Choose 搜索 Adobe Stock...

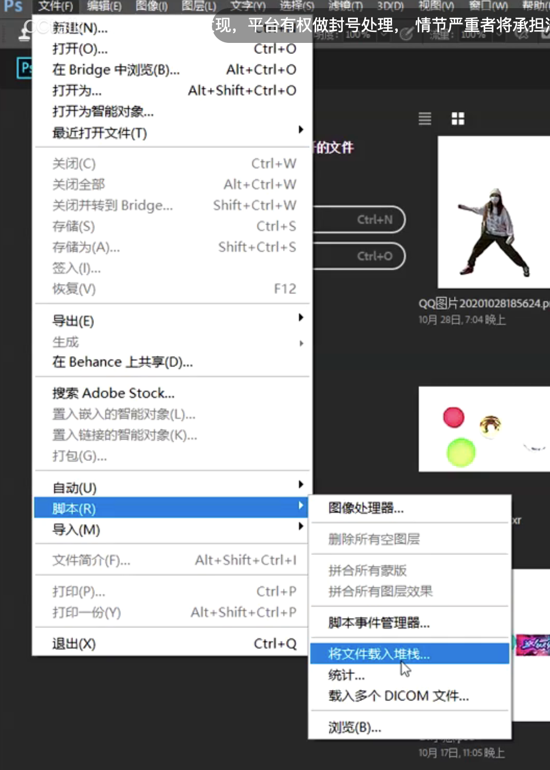click(x=173, y=393)
